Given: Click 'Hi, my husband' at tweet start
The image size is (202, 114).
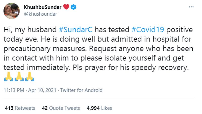Looking at the screenshot, I should (30, 30).
